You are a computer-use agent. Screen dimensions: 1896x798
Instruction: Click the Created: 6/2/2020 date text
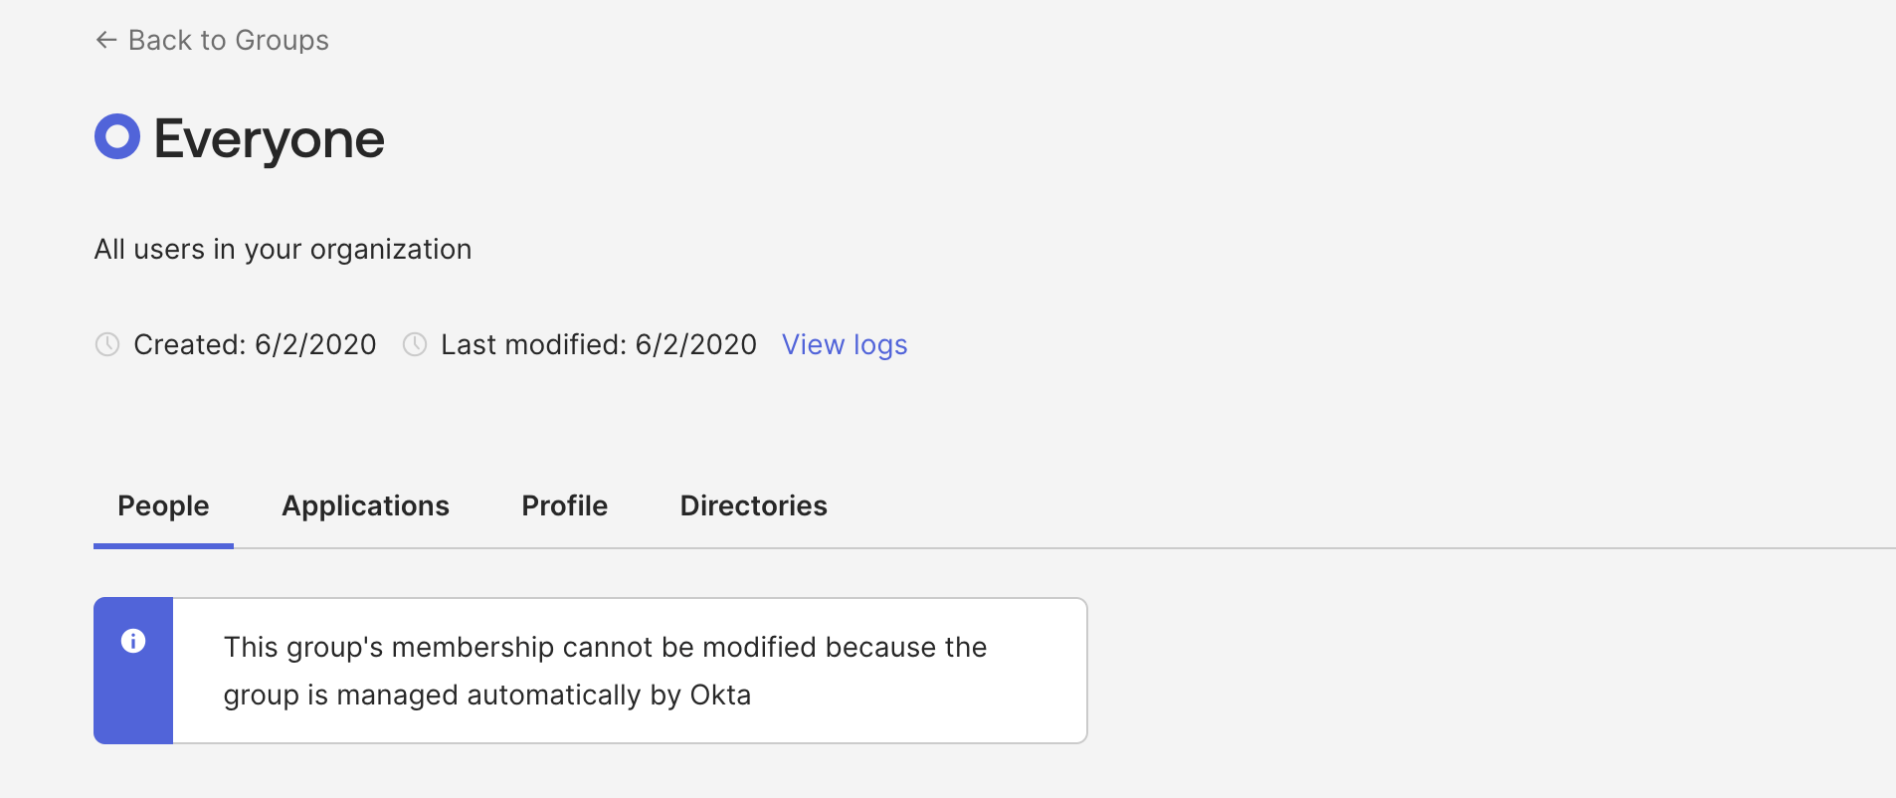coord(255,344)
